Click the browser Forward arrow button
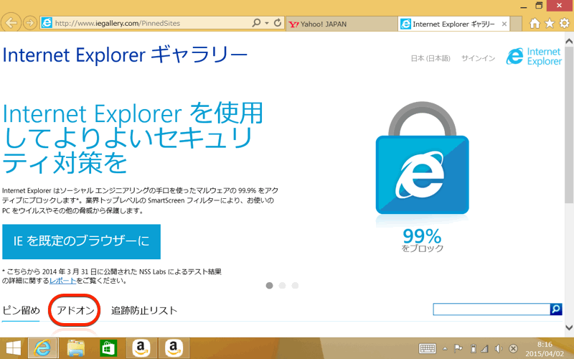Image resolution: width=574 pixels, height=359 pixels. 30,23
